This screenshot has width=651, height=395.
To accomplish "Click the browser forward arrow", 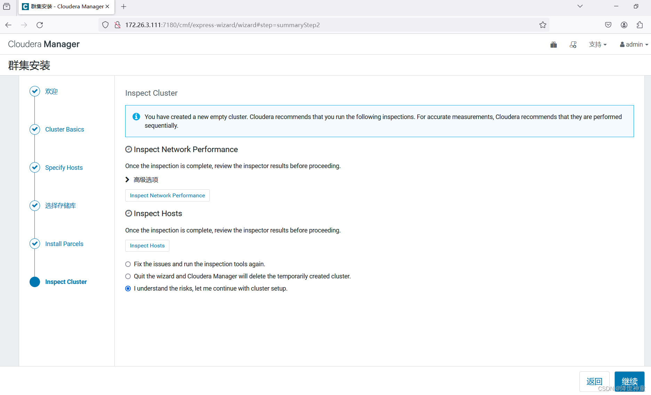I will [24, 25].
